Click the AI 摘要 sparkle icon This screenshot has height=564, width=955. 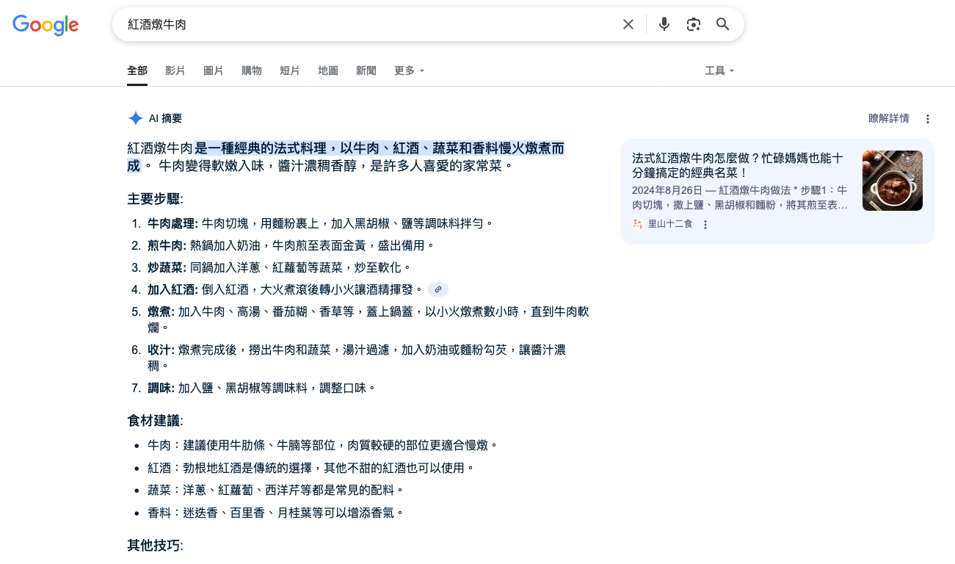(x=135, y=118)
